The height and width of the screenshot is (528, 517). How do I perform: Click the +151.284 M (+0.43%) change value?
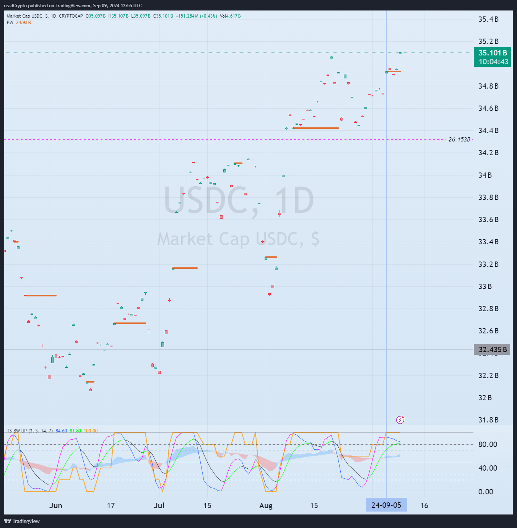(x=196, y=16)
